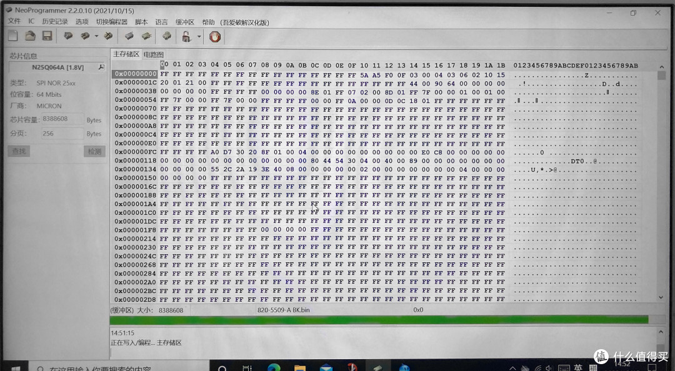This screenshot has width=675, height=371.
Task: Click the blank check chip icon
Action: 146,36
